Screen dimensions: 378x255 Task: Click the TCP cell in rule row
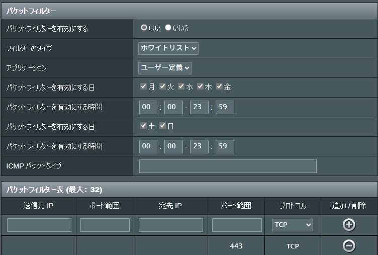(x=293, y=246)
